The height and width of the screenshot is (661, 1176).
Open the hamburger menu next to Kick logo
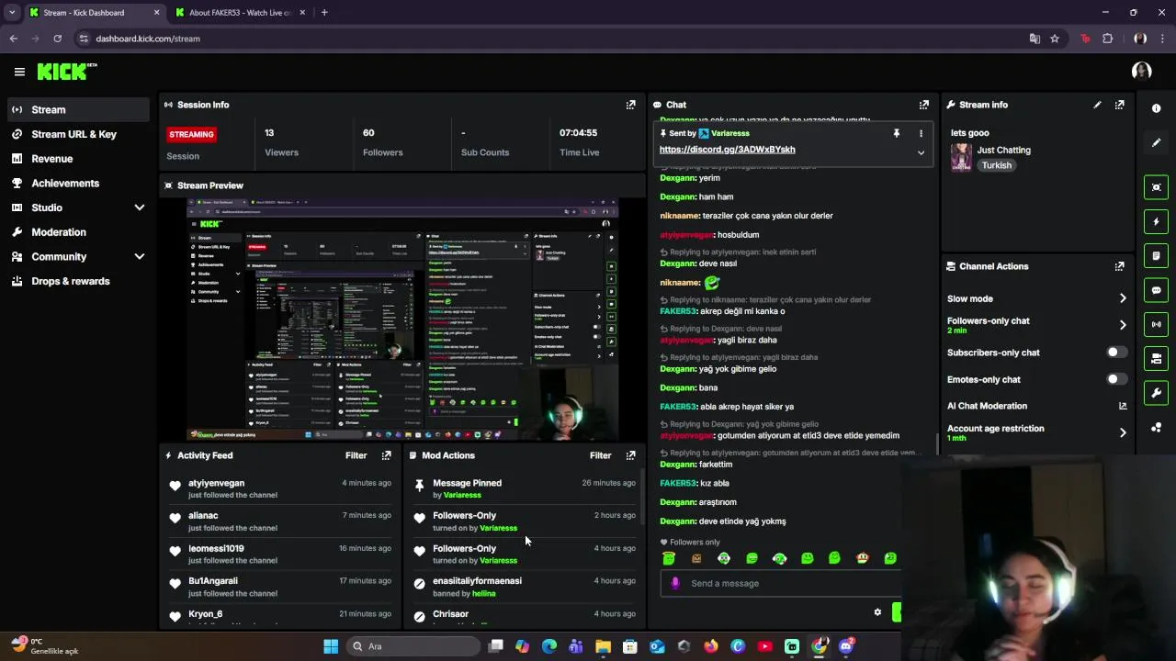click(x=19, y=72)
